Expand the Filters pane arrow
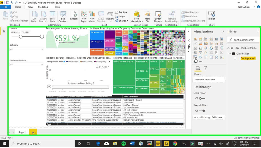Screen dimensions: 261x148 click(x=189, y=32)
